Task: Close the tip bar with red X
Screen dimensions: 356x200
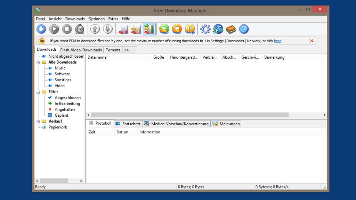Action: (311, 41)
